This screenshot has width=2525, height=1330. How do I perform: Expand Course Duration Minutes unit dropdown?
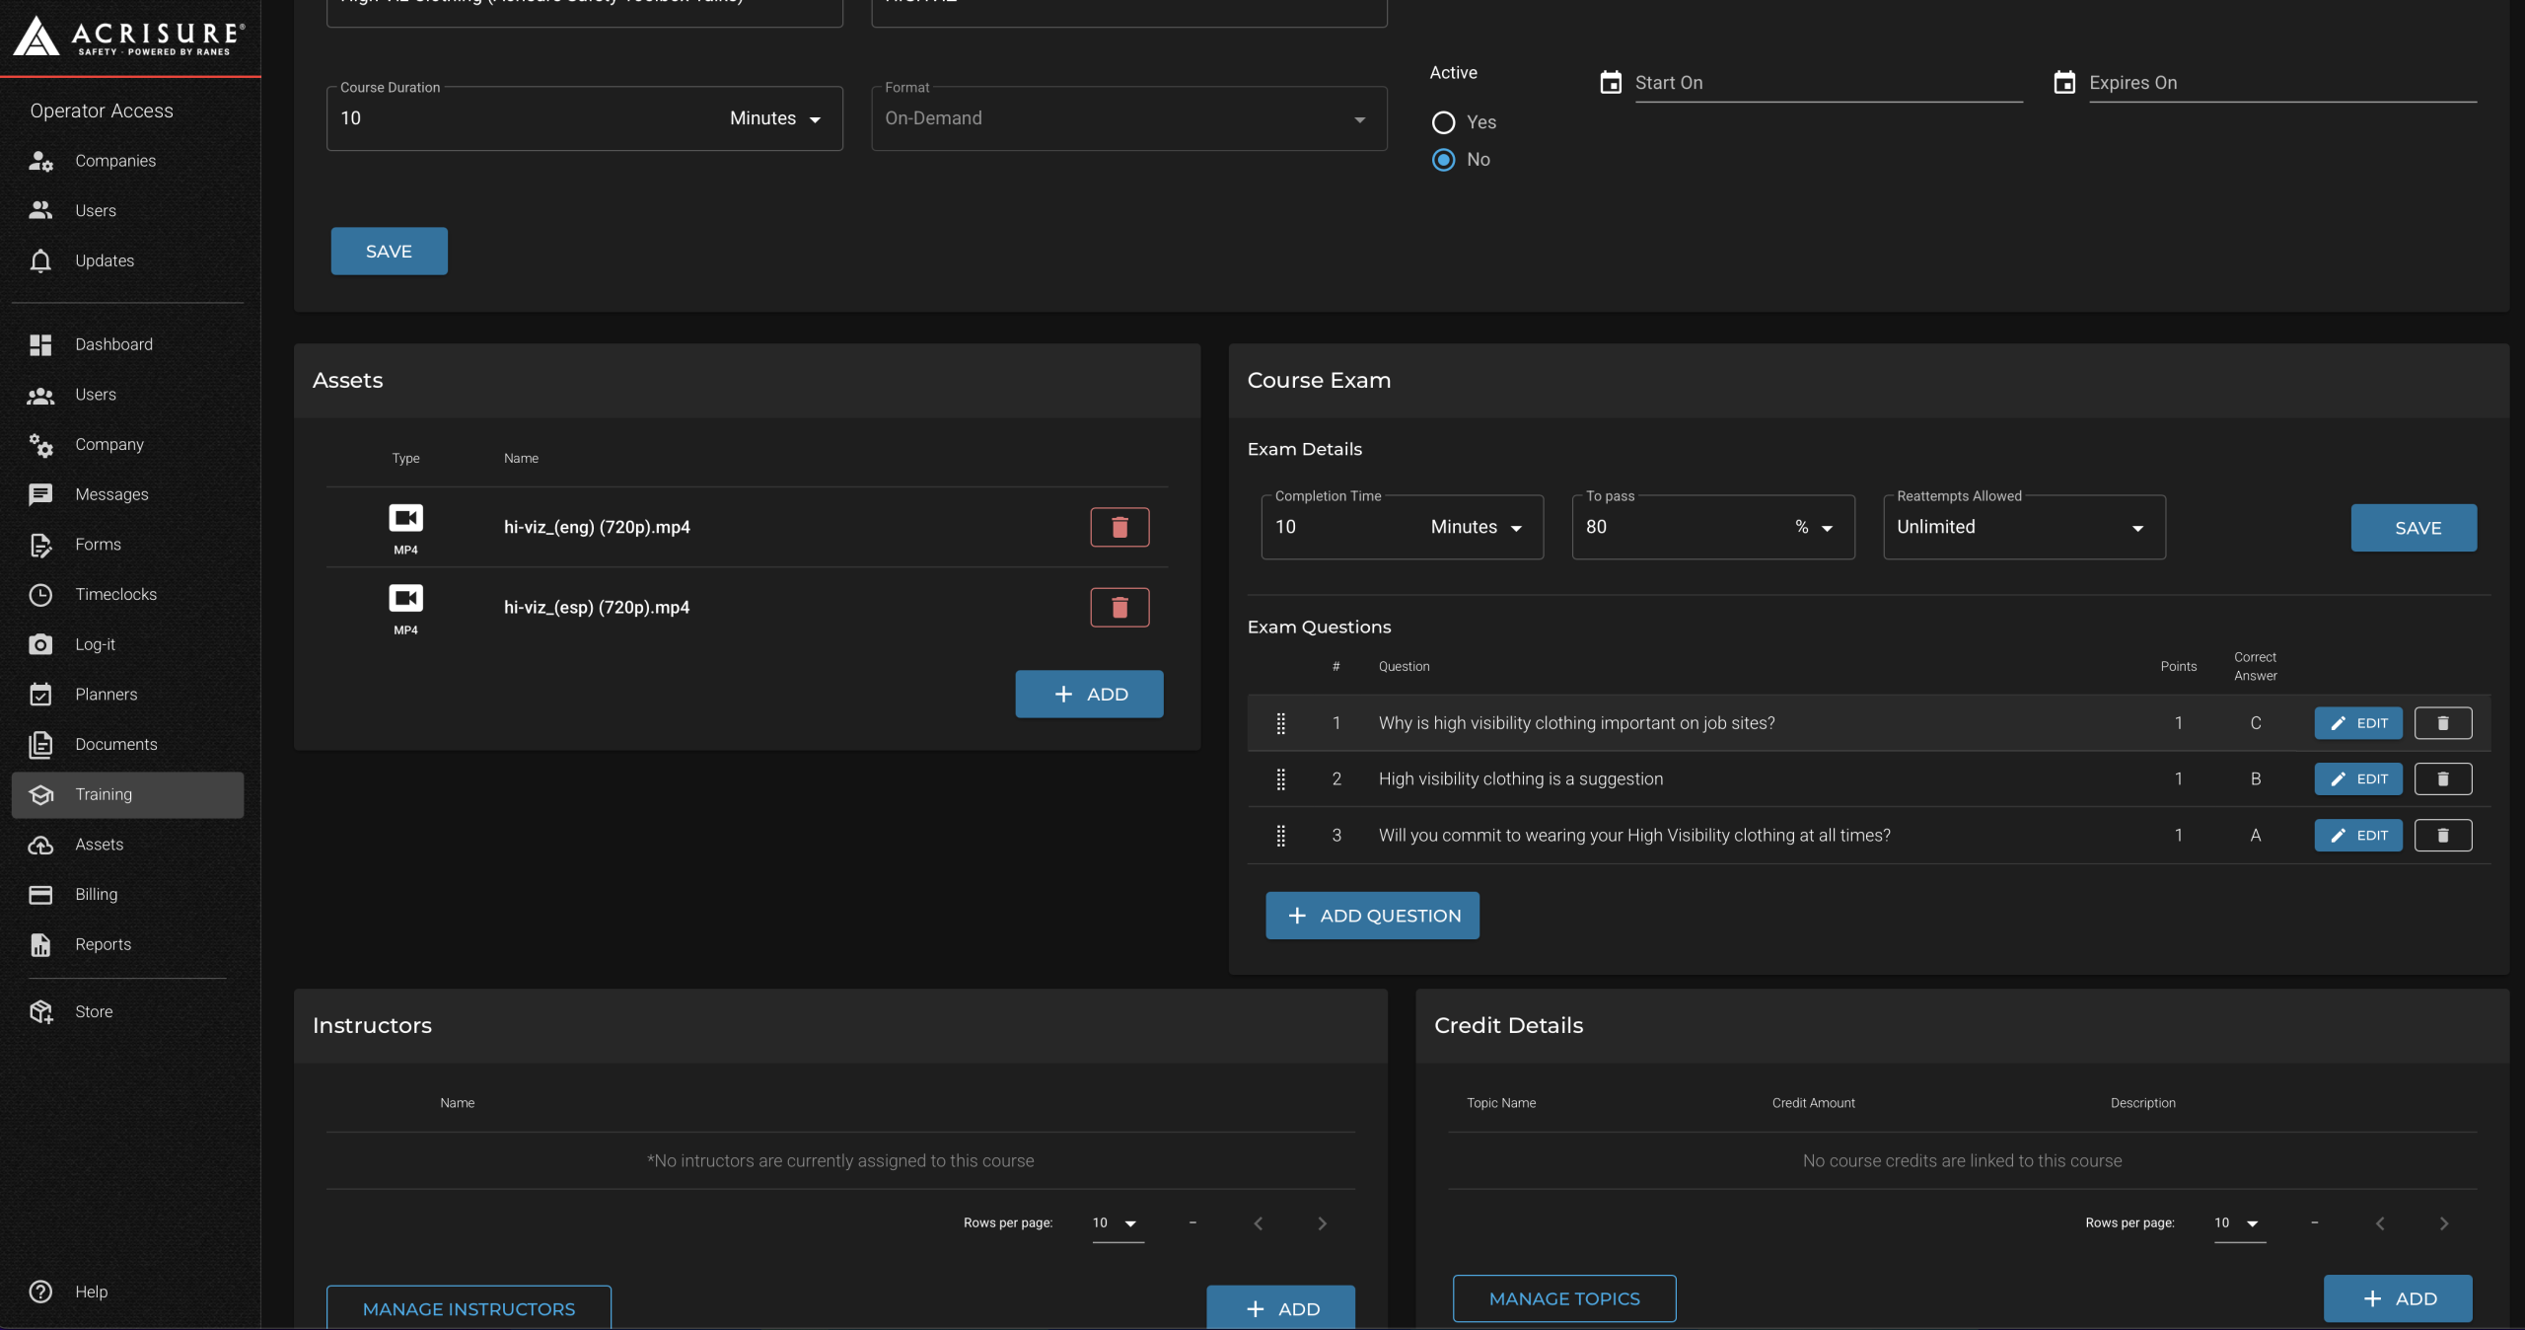pos(775,118)
